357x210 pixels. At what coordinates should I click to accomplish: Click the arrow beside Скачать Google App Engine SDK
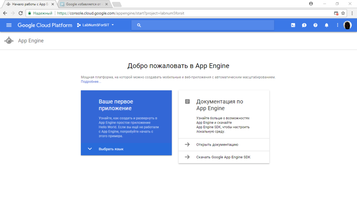pos(187,157)
